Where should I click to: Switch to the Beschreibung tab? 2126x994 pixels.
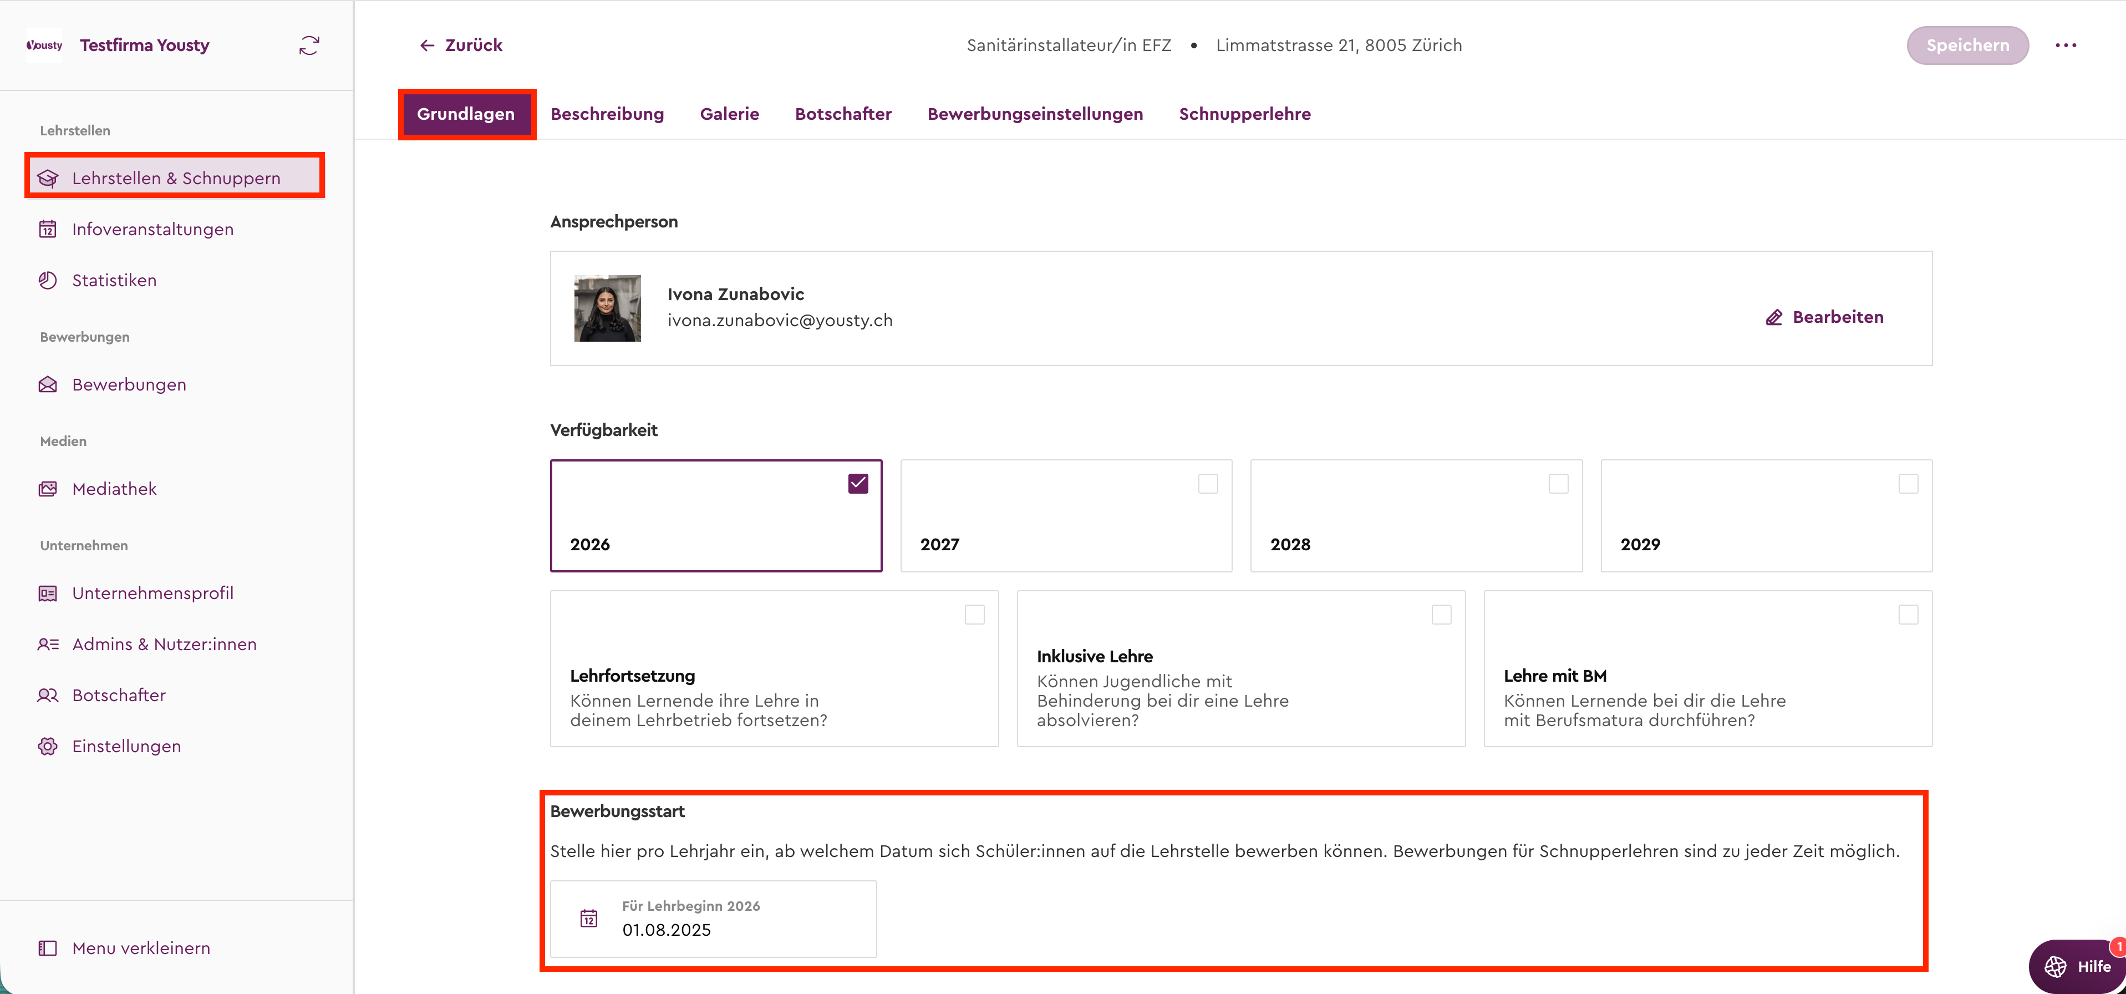tap(607, 114)
